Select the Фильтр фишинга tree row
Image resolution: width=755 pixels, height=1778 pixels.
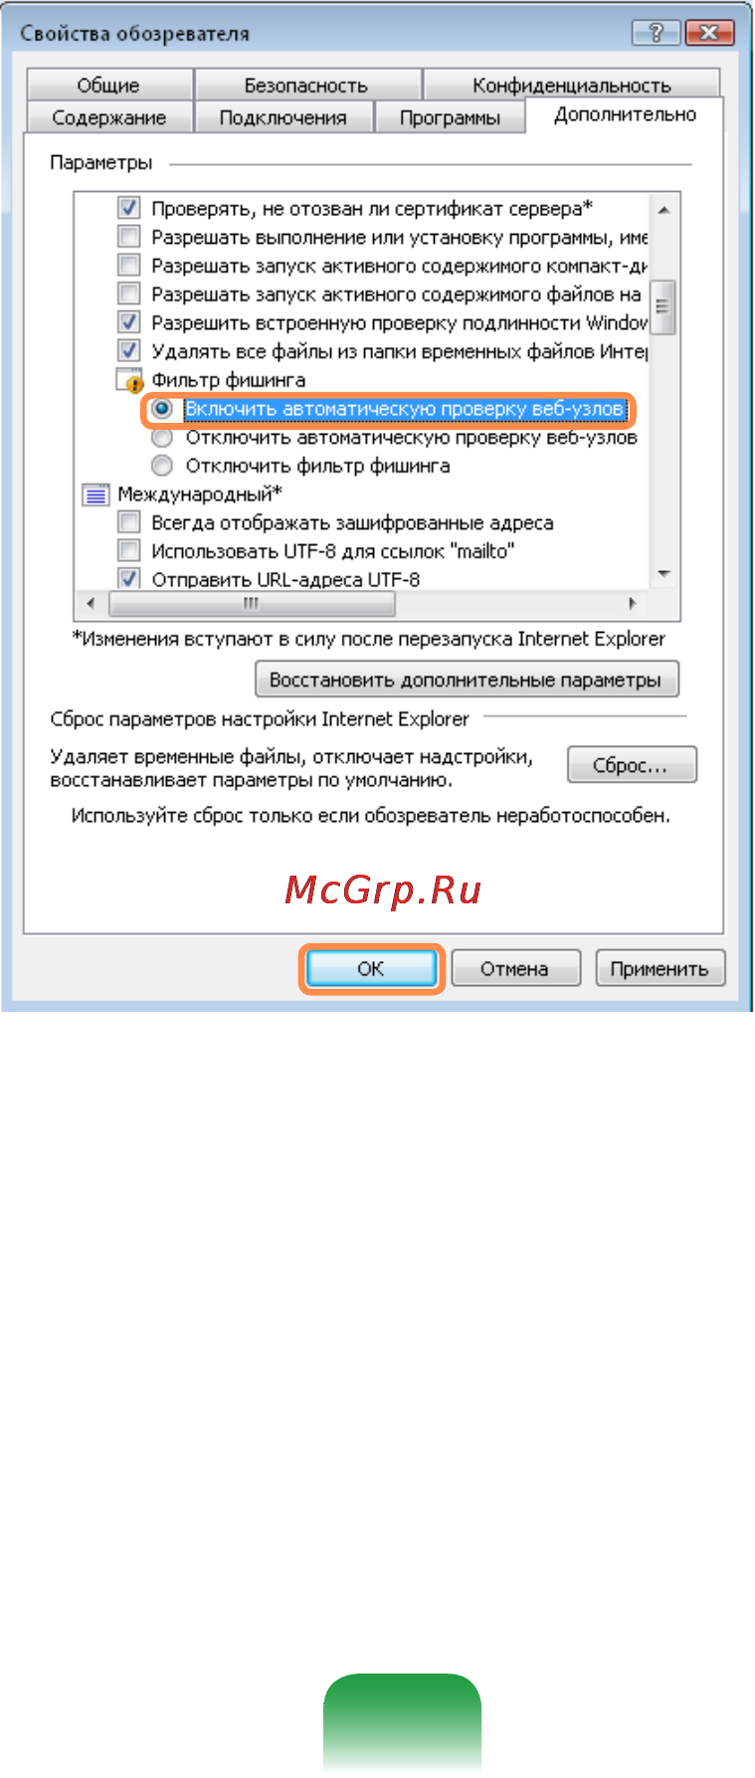(228, 380)
